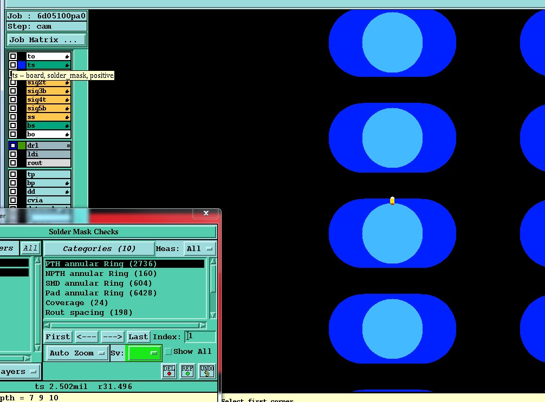Click the context icon on 'sig3b' layer row
545x402 pixels.
coord(67,91)
